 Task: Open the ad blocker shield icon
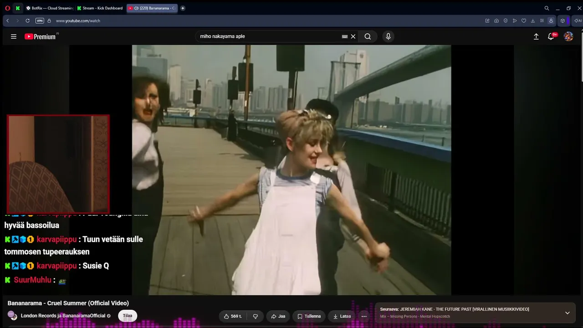(506, 20)
